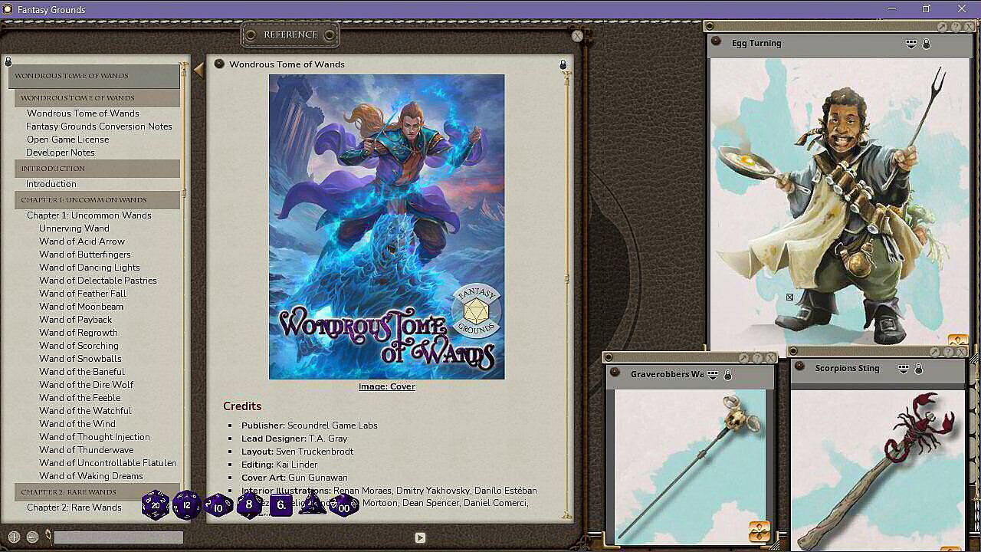Click the minus circle icon beside the search box
Image resolution: width=981 pixels, height=552 pixels.
click(32, 537)
